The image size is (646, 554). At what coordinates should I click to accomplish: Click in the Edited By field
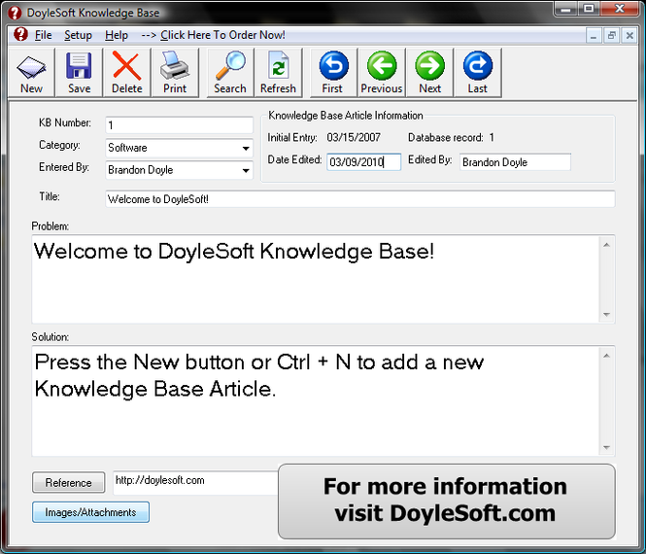515,162
